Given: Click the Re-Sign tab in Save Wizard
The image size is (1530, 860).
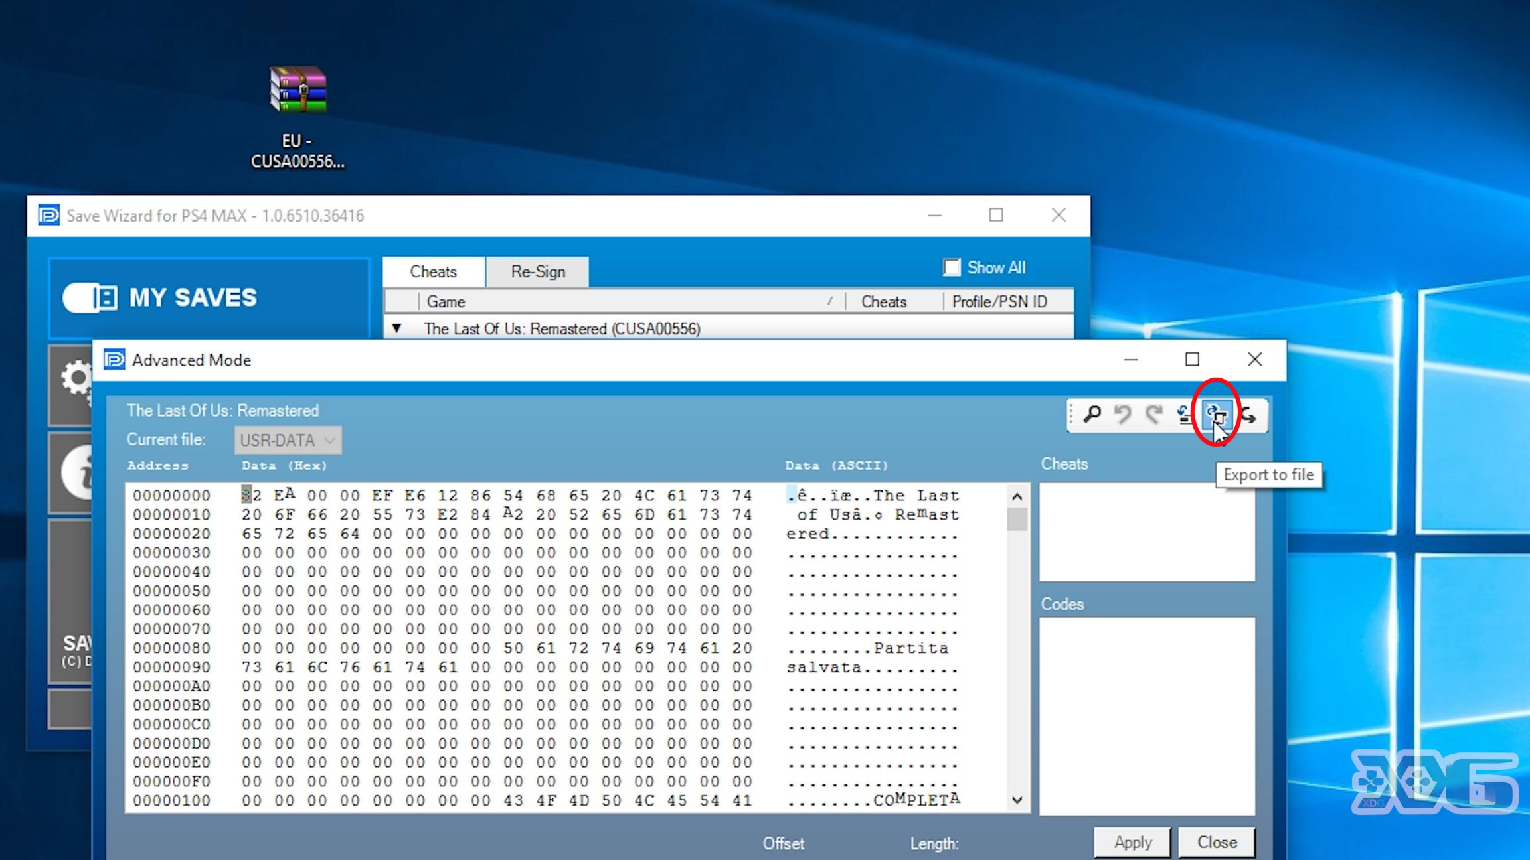Looking at the screenshot, I should tap(538, 272).
